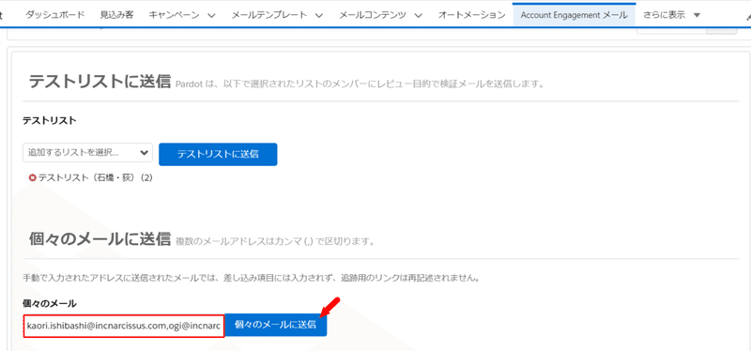Image resolution: width=751 pixels, height=351 pixels.
Task: Open the キャンペーン tab
Action: coord(175,15)
